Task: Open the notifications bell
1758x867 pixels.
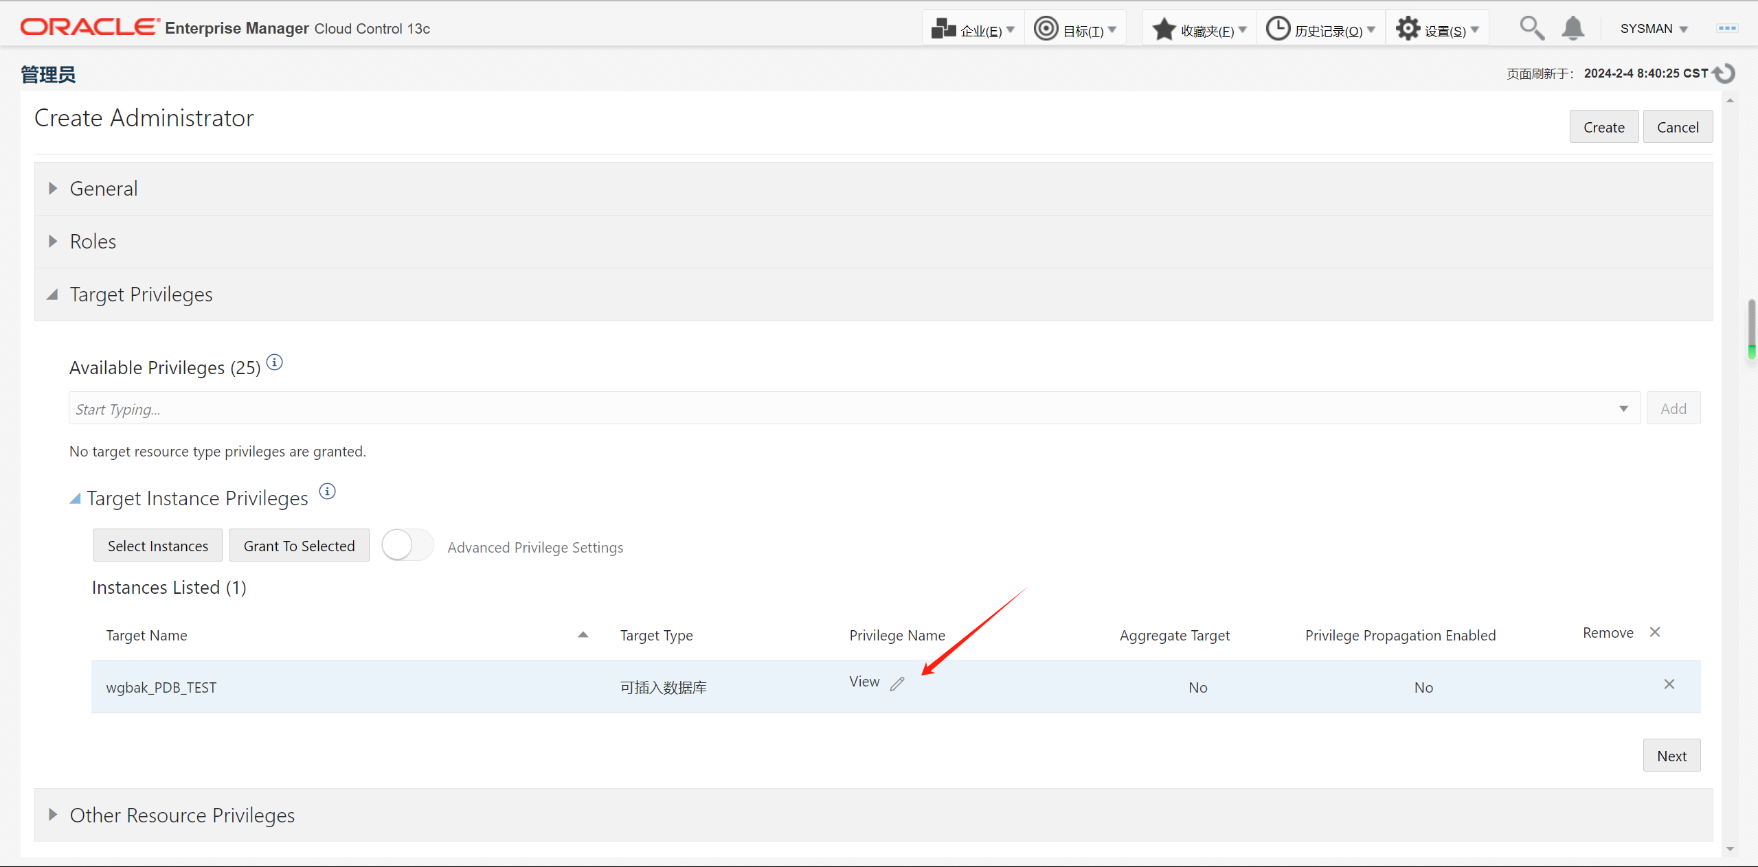Action: pyautogui.click(x=1573, y=29)
